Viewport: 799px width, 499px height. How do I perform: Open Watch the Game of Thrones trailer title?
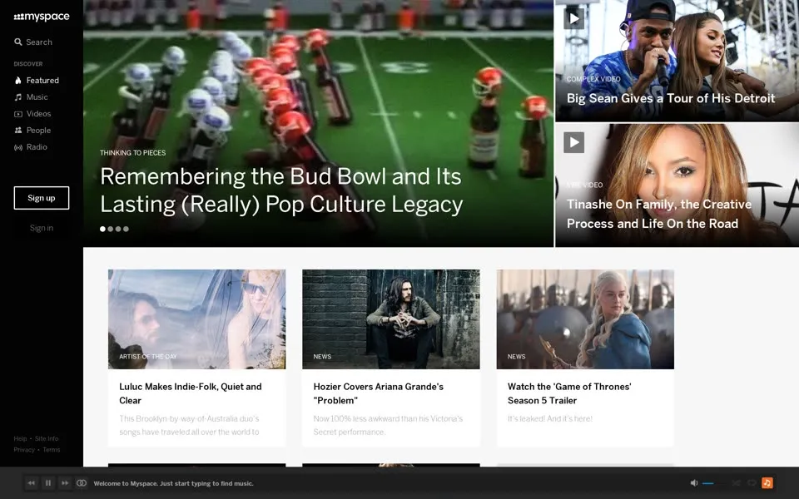[x=569, y=393]
